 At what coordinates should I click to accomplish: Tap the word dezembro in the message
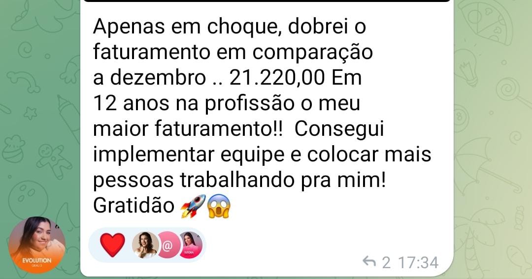pyautogui.click(x=158, y=78)
